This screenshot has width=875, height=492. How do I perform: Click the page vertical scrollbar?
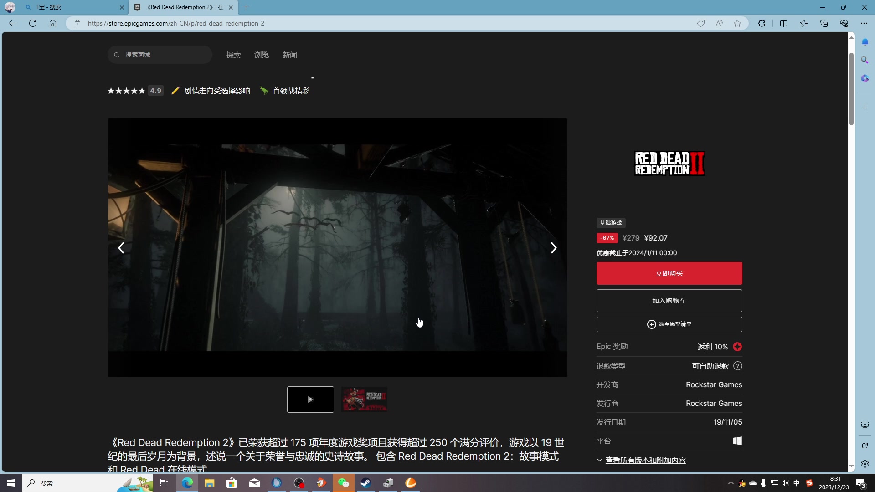851,89
